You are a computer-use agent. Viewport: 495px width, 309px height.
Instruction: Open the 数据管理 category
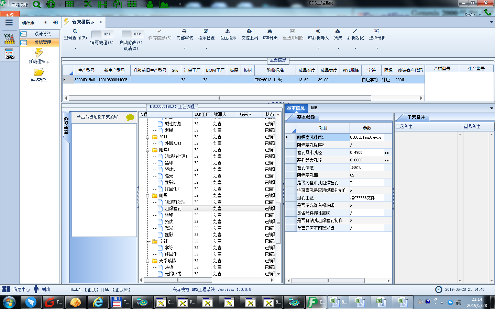39,42
